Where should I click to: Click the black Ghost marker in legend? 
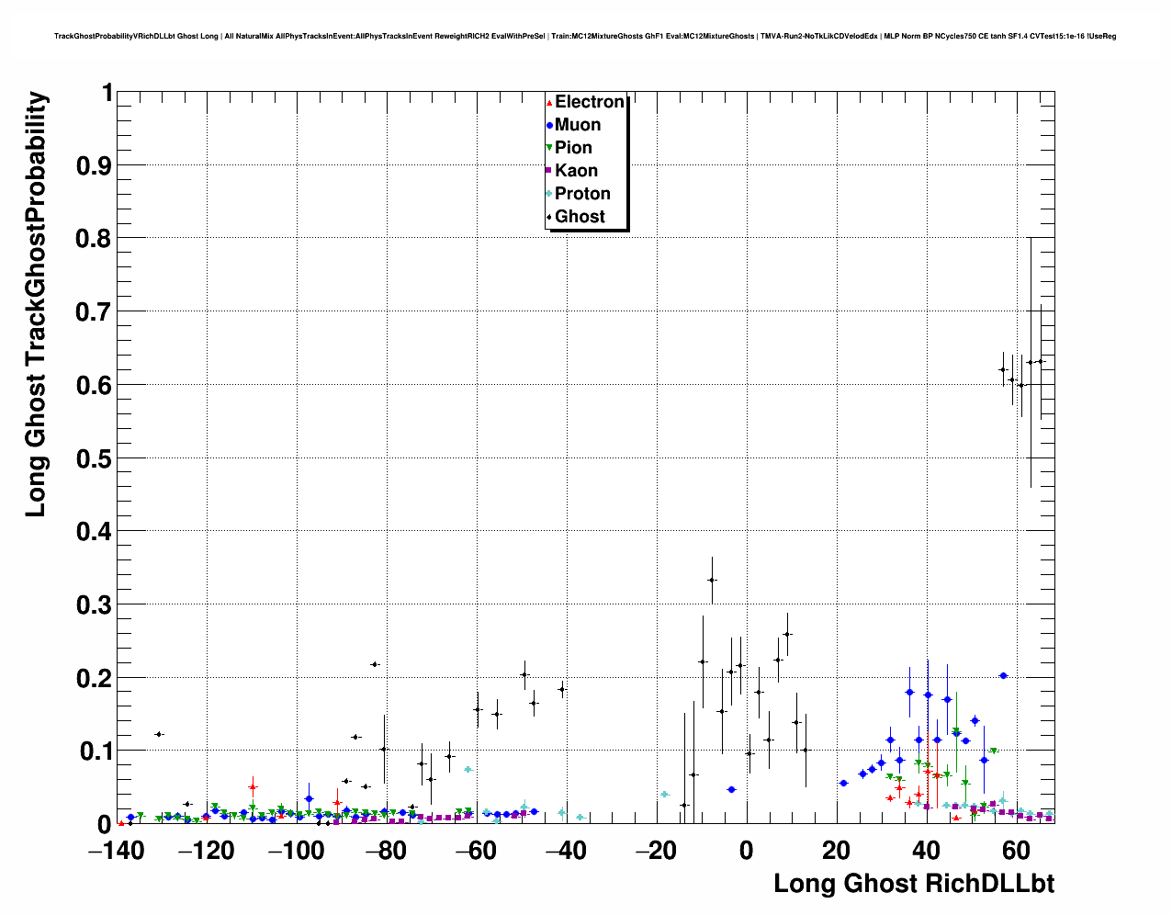click(549, 217)
